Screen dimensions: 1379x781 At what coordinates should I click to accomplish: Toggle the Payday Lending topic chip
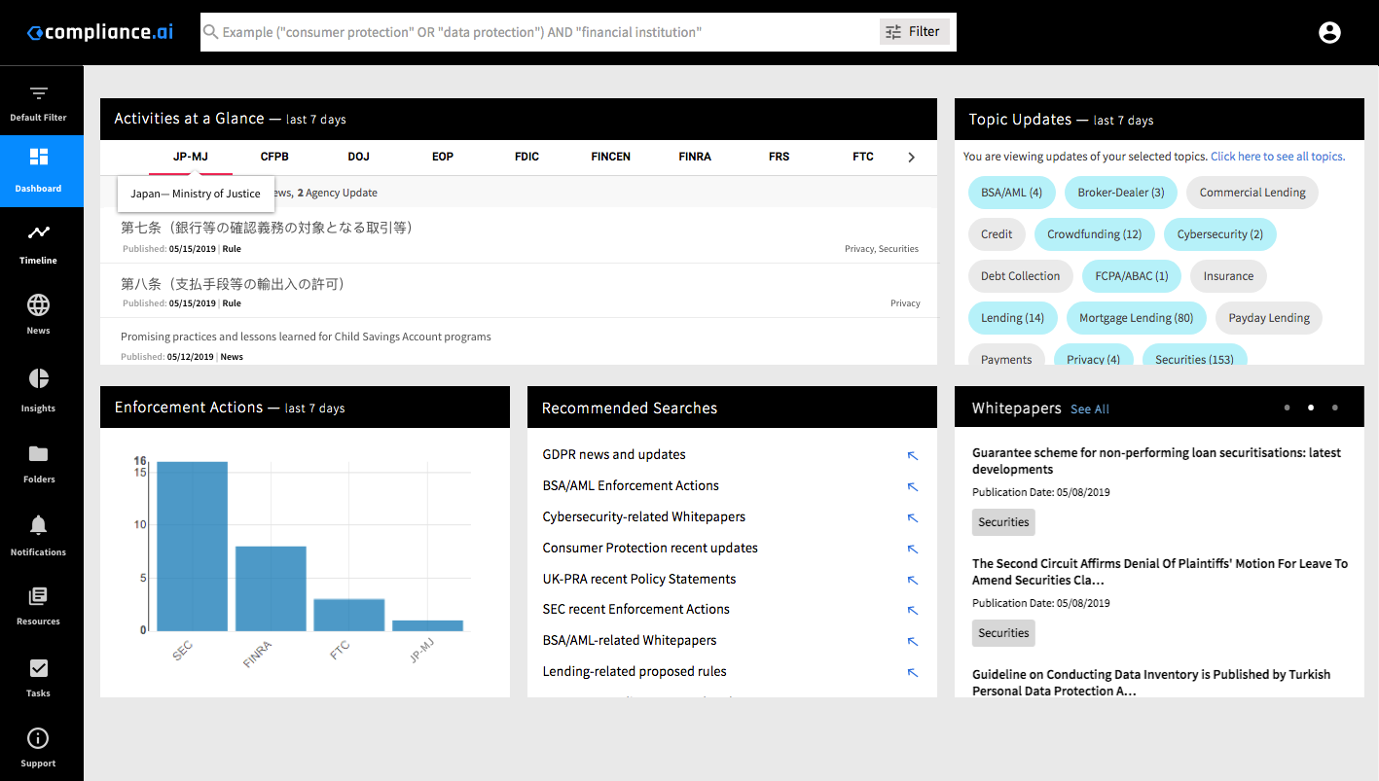point(1269,318)
